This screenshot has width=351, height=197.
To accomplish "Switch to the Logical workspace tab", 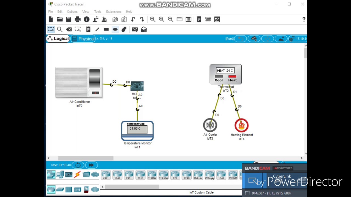I will (58, 39).
